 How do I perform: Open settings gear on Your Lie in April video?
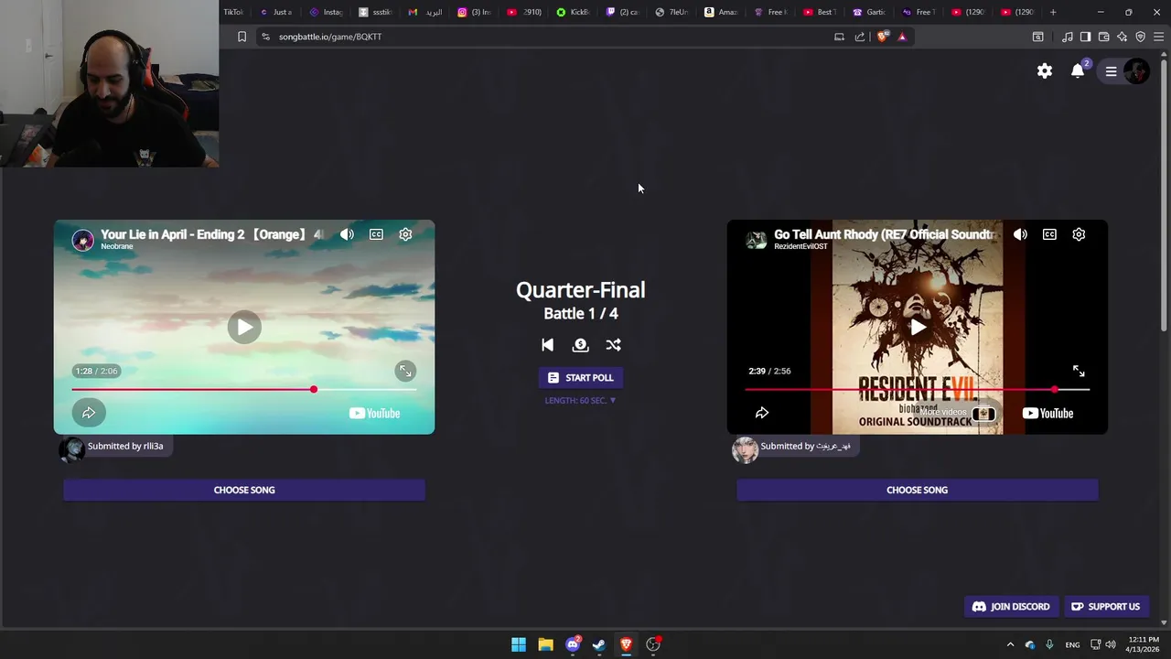coord(405,234)
